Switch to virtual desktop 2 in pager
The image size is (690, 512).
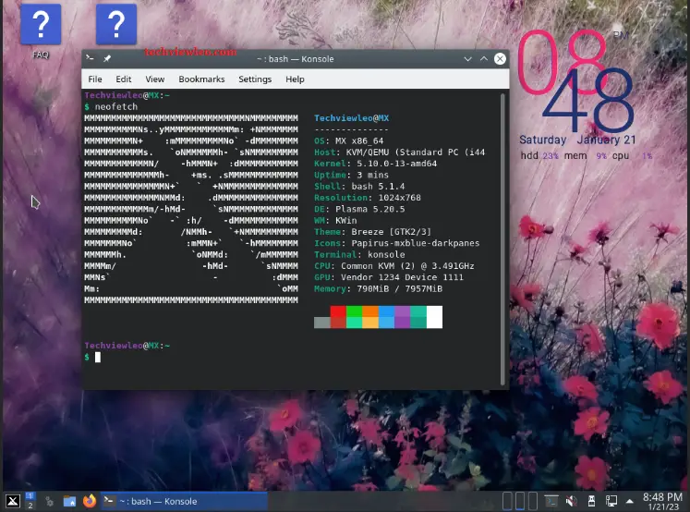tap(30, 506)
